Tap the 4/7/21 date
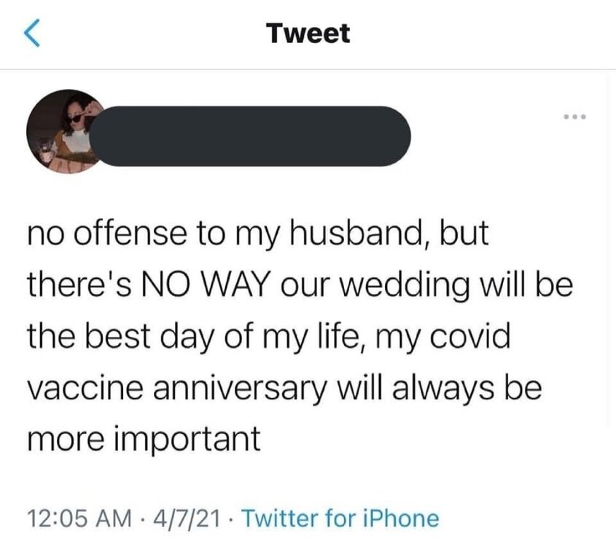 pyautogui.click(x=187, y=518)
